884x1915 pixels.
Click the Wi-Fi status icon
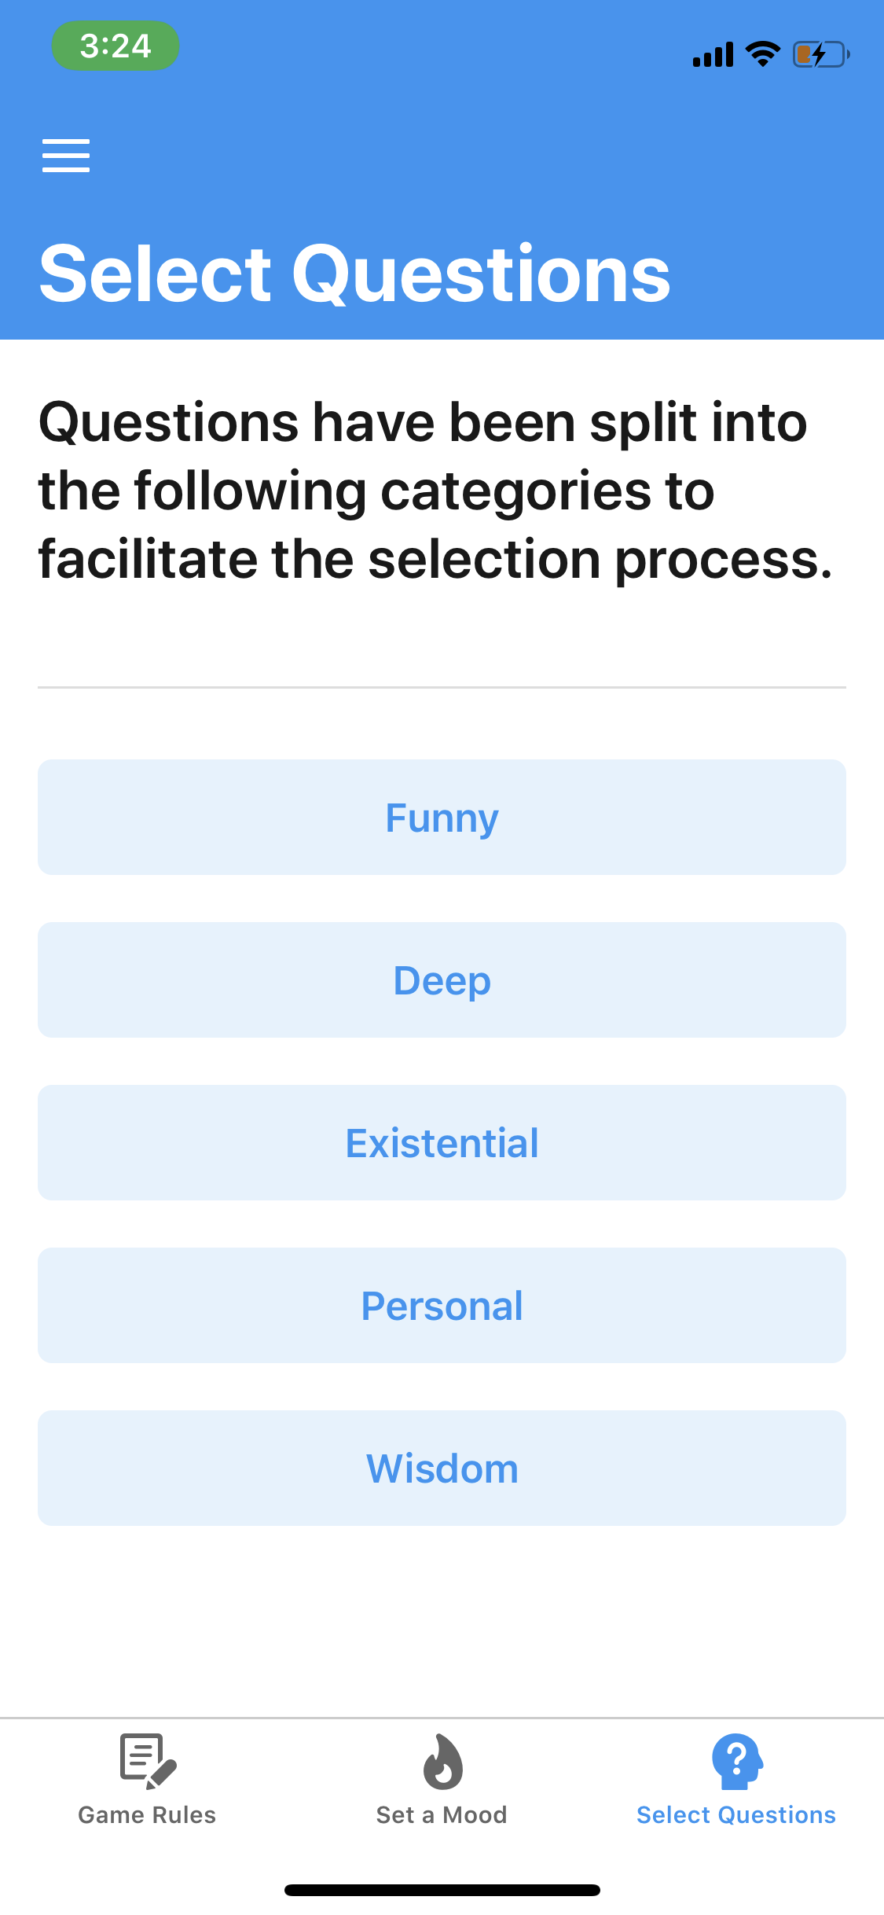(762, 54)
